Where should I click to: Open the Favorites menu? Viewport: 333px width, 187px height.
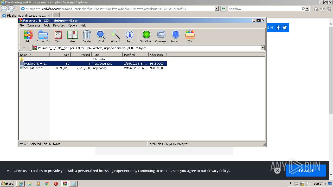click(x=59, y=25)
